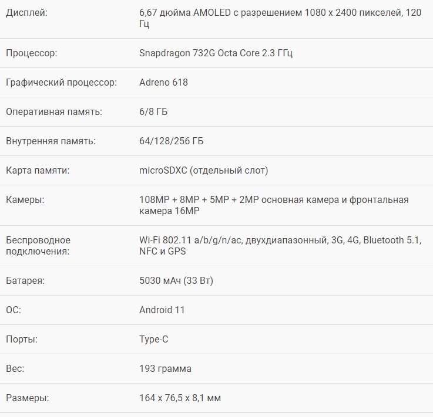433x417 pixels.
Task: Click the 64/128/256 ГБ storage value
Action: point(172,141)
